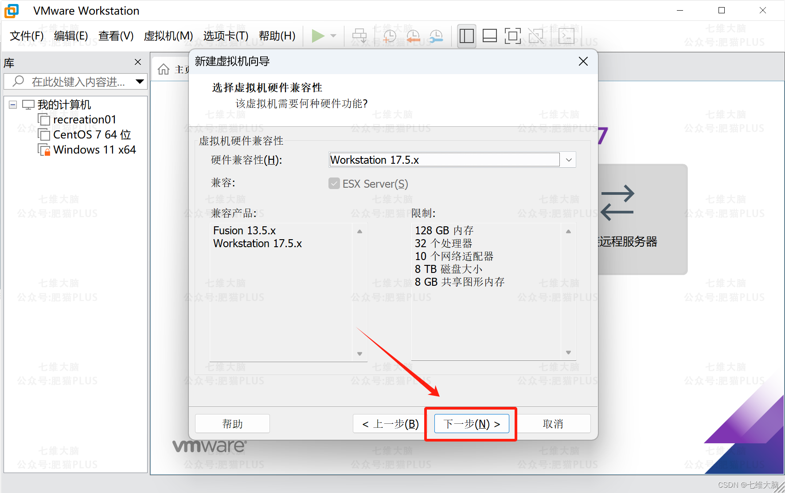Select the Windows 11 x64 virtual machine
The width and height of the screenshot is (785, 493).
tap(94, 150)
